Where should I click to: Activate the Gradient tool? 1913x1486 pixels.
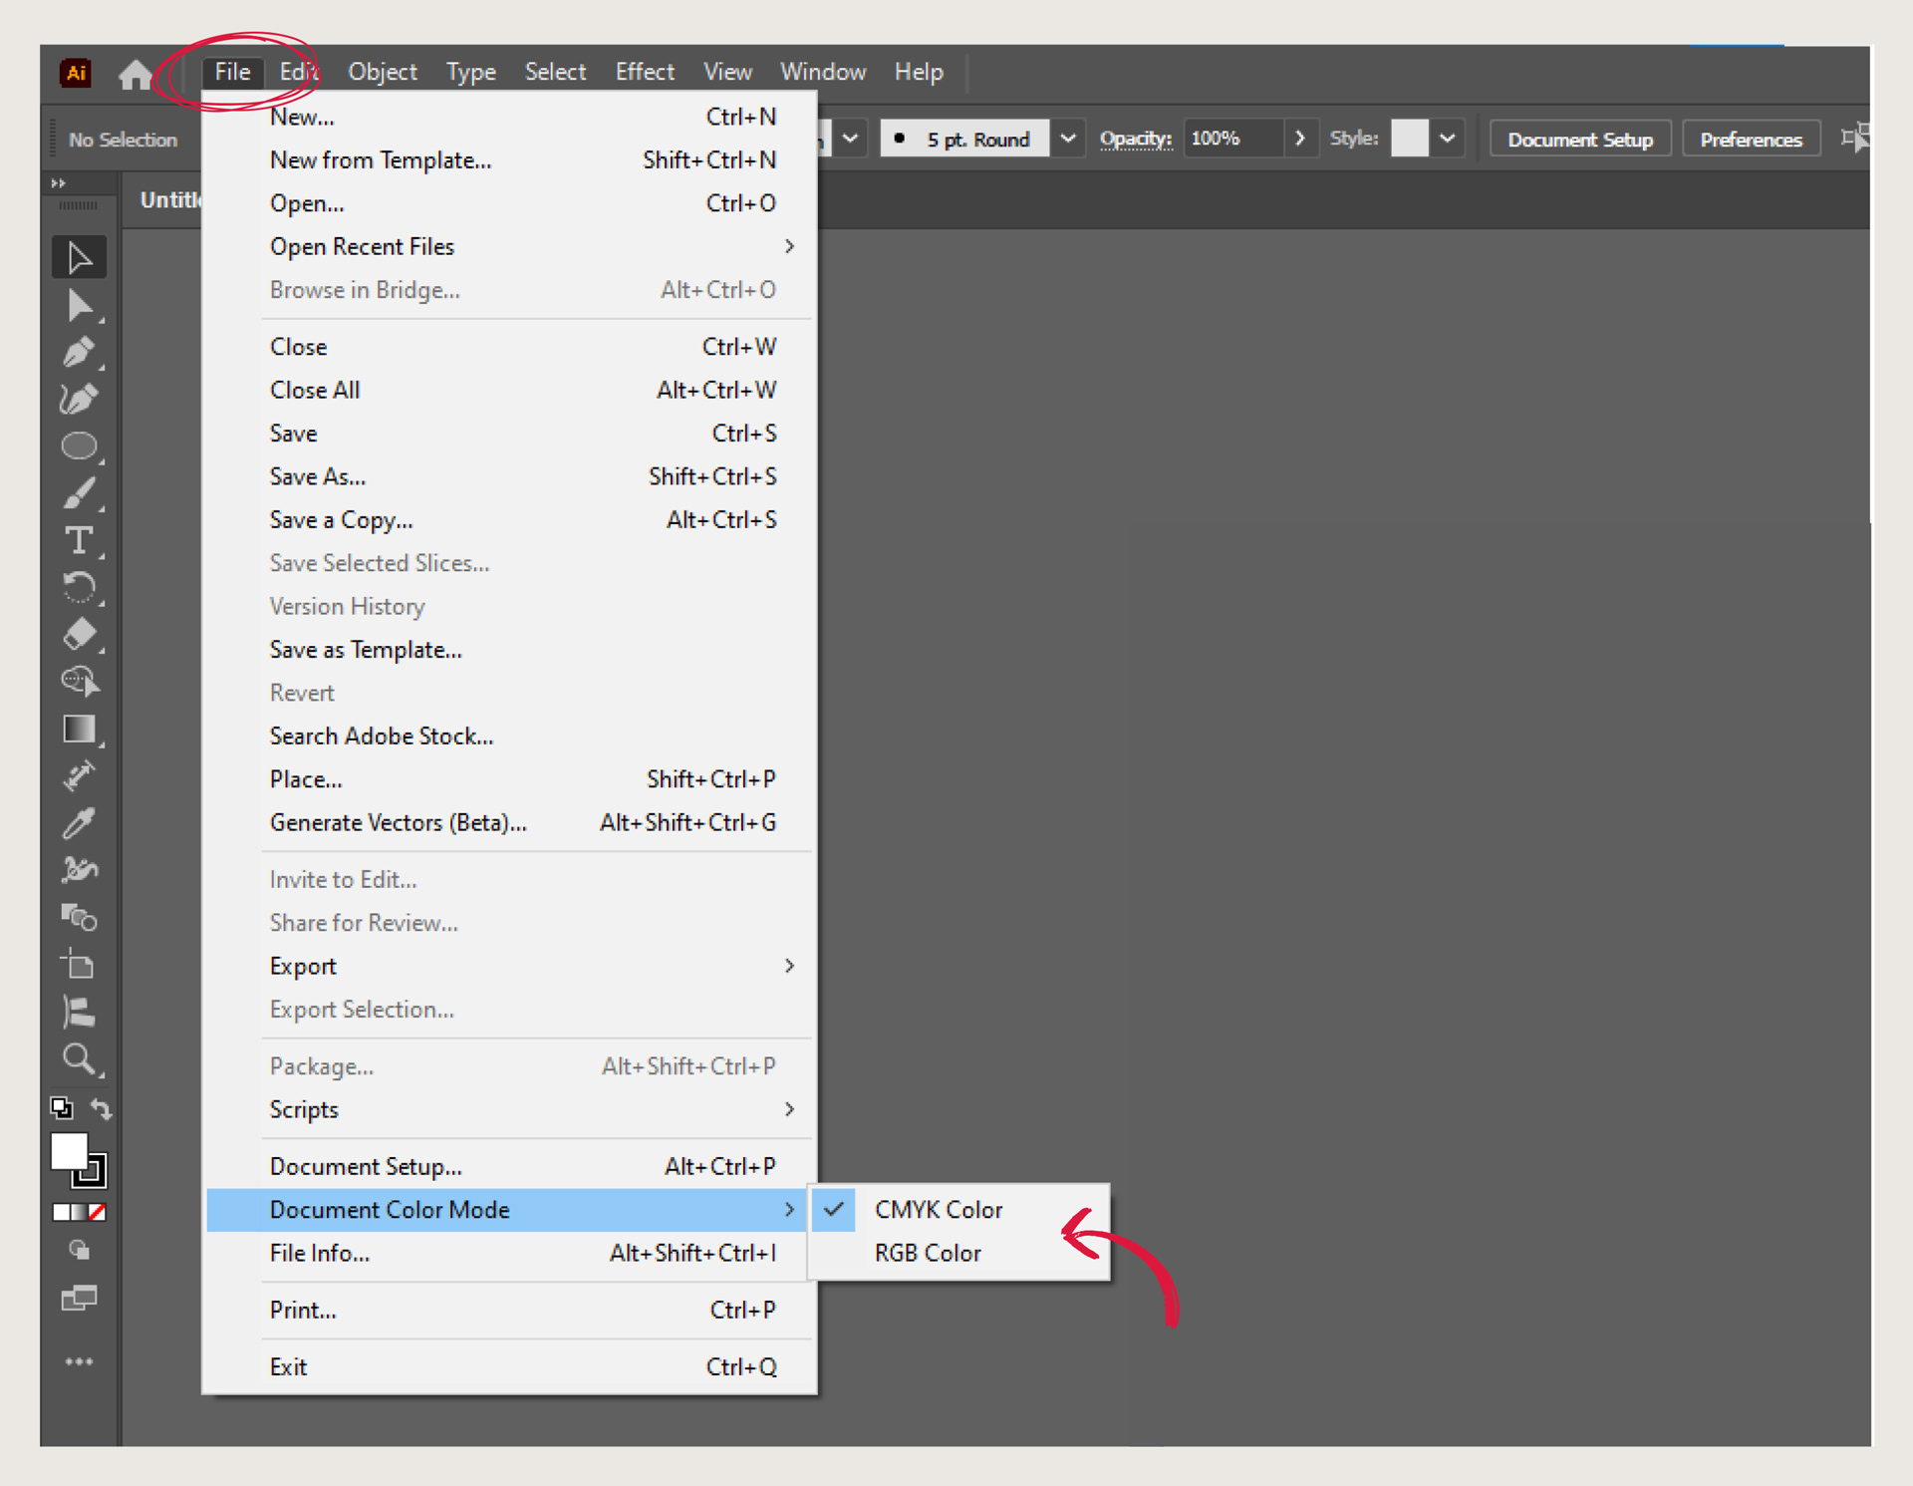point(79,729)
